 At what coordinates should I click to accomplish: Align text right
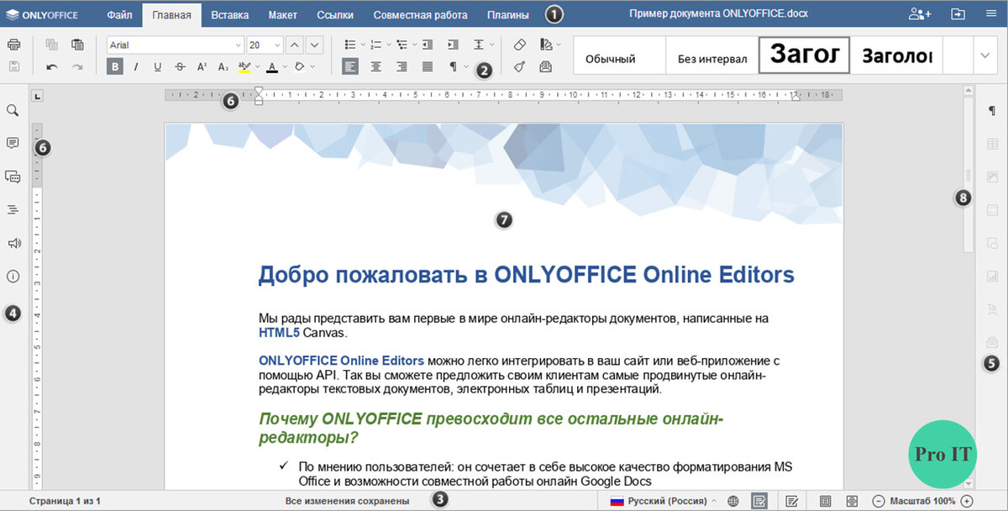[x=402, y=66]
